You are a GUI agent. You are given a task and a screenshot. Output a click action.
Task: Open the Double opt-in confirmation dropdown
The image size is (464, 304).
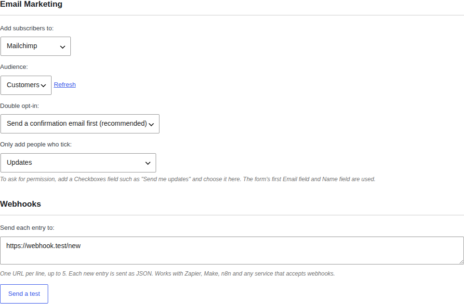[80, 124]
